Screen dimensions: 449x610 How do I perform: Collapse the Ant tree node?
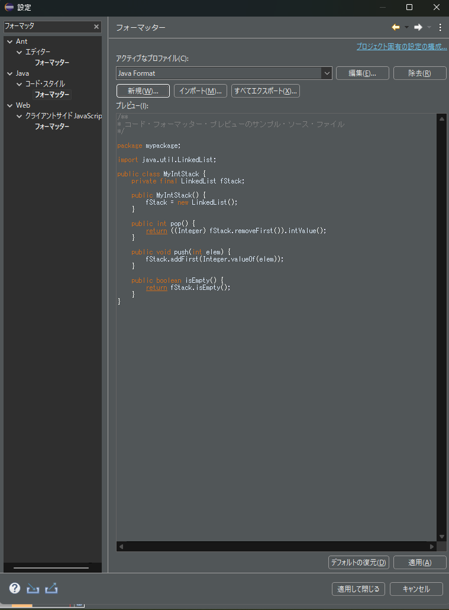(x=9, y=41)
